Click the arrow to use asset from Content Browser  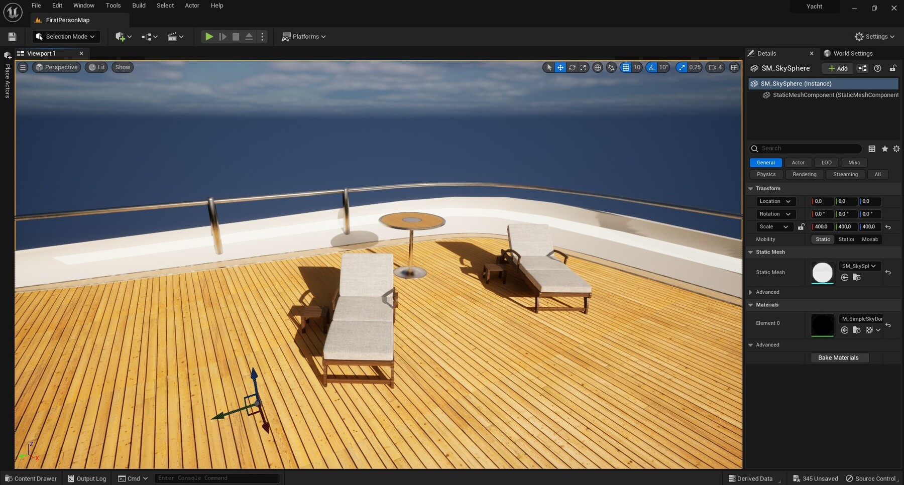[844, 277]
